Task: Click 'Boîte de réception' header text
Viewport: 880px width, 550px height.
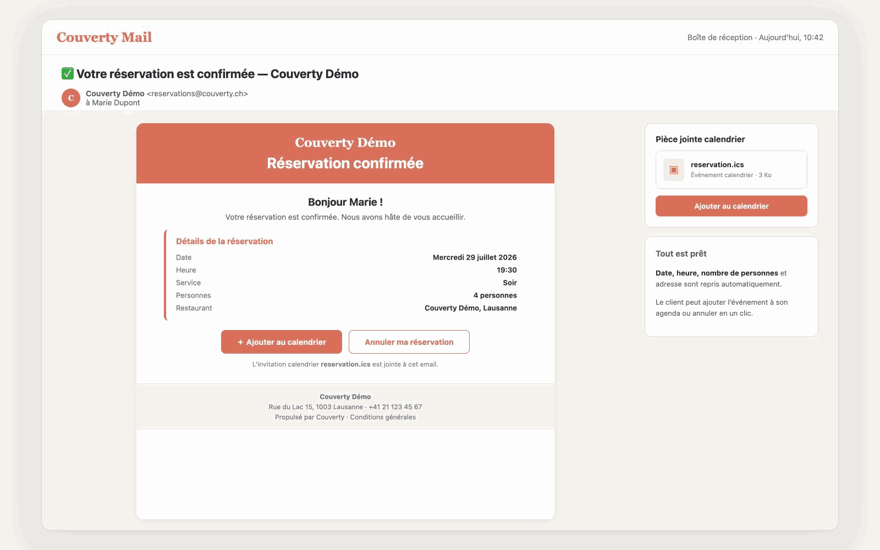Action: tap(719, 37)
